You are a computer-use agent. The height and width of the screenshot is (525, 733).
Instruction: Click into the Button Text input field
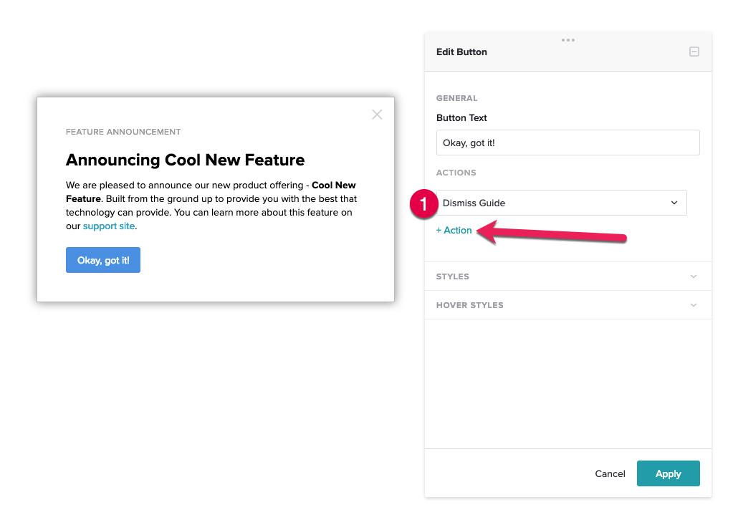pyautogui.click(x=568, y=143)
